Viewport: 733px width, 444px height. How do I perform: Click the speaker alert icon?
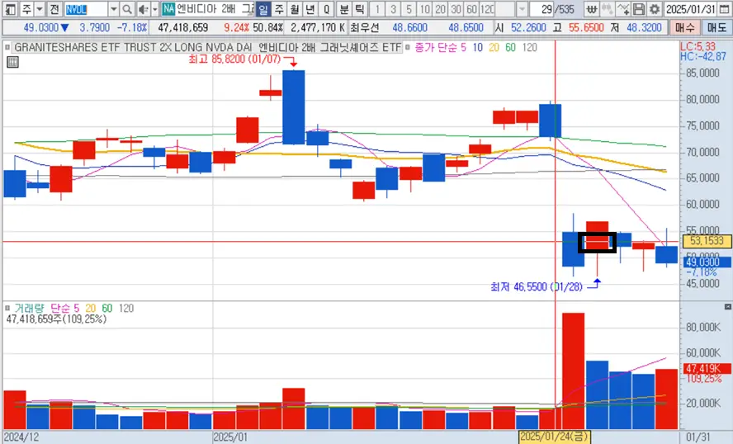pyautogui.click(x=143, y=9)
